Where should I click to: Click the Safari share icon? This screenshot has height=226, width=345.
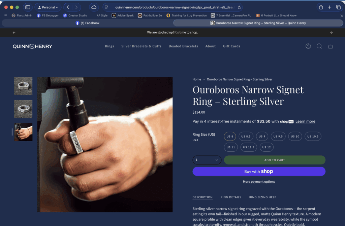pyautogui.click(x=321, y=7)
